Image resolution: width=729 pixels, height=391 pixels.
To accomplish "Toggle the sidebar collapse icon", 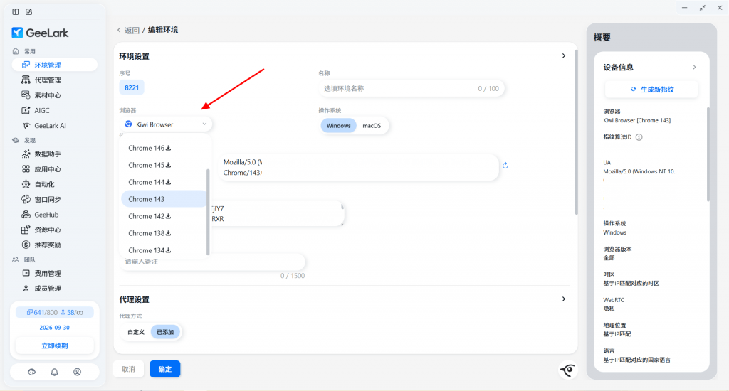I will pos(16,11).
